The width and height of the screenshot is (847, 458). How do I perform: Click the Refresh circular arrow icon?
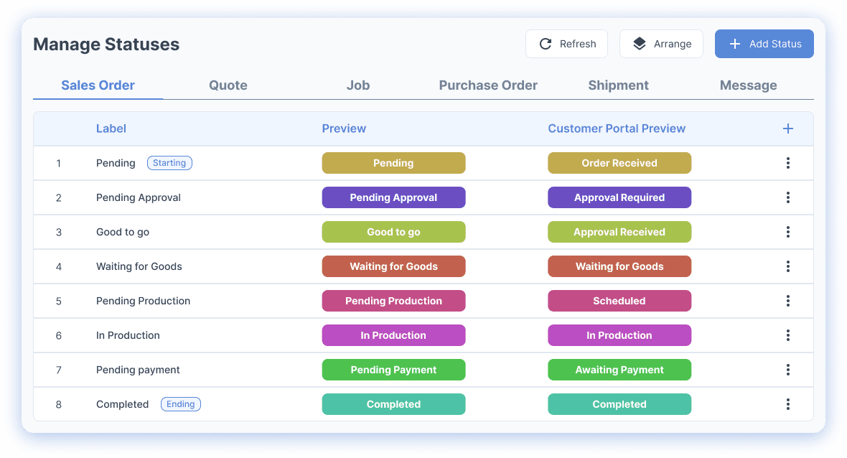(546, 44)
